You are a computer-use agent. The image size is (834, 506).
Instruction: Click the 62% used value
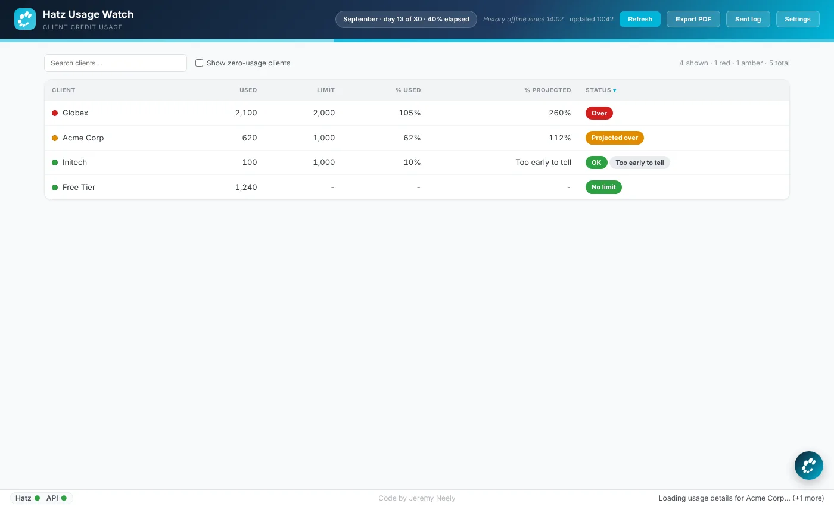(412, 138)
